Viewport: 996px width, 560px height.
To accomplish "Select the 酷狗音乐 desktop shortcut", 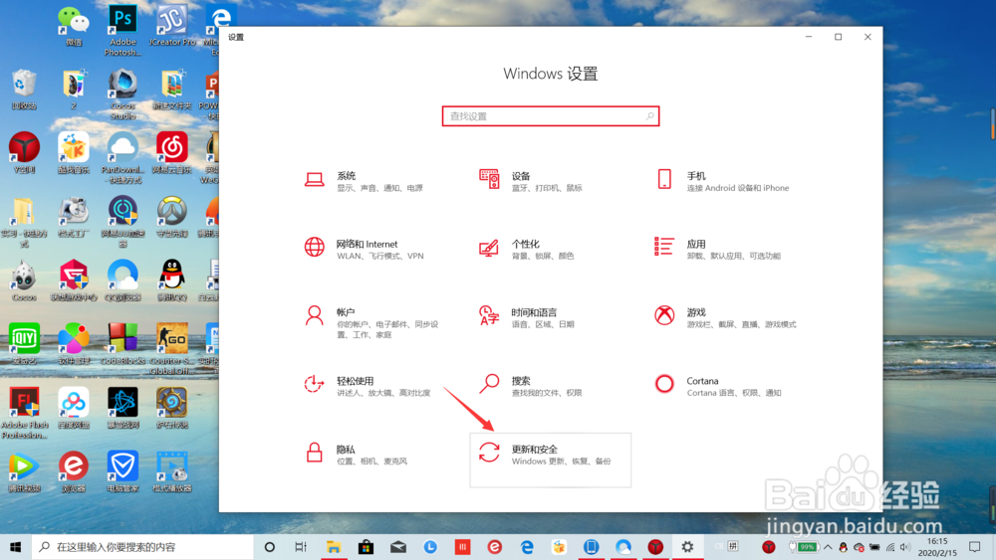I will (74, 154).
